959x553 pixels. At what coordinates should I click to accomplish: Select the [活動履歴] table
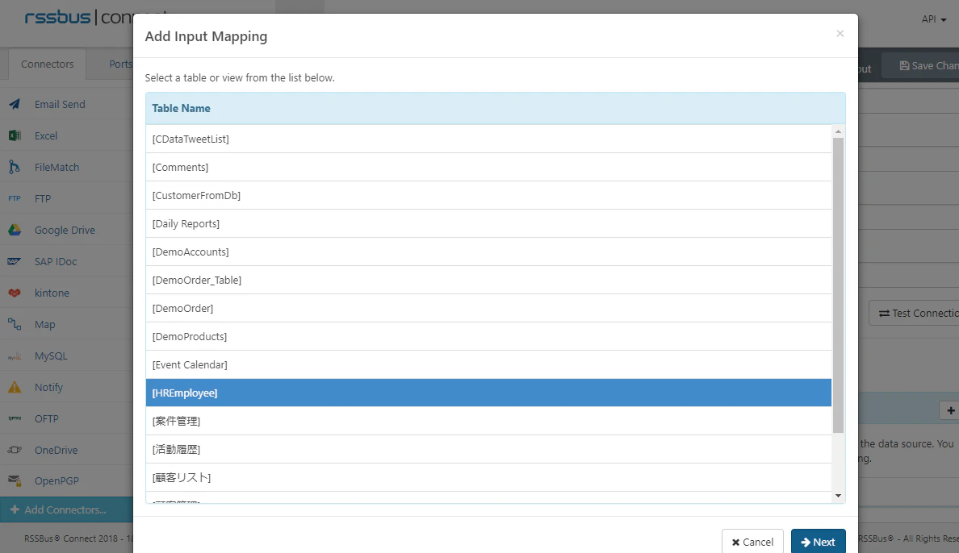click(x=488, y=449)
